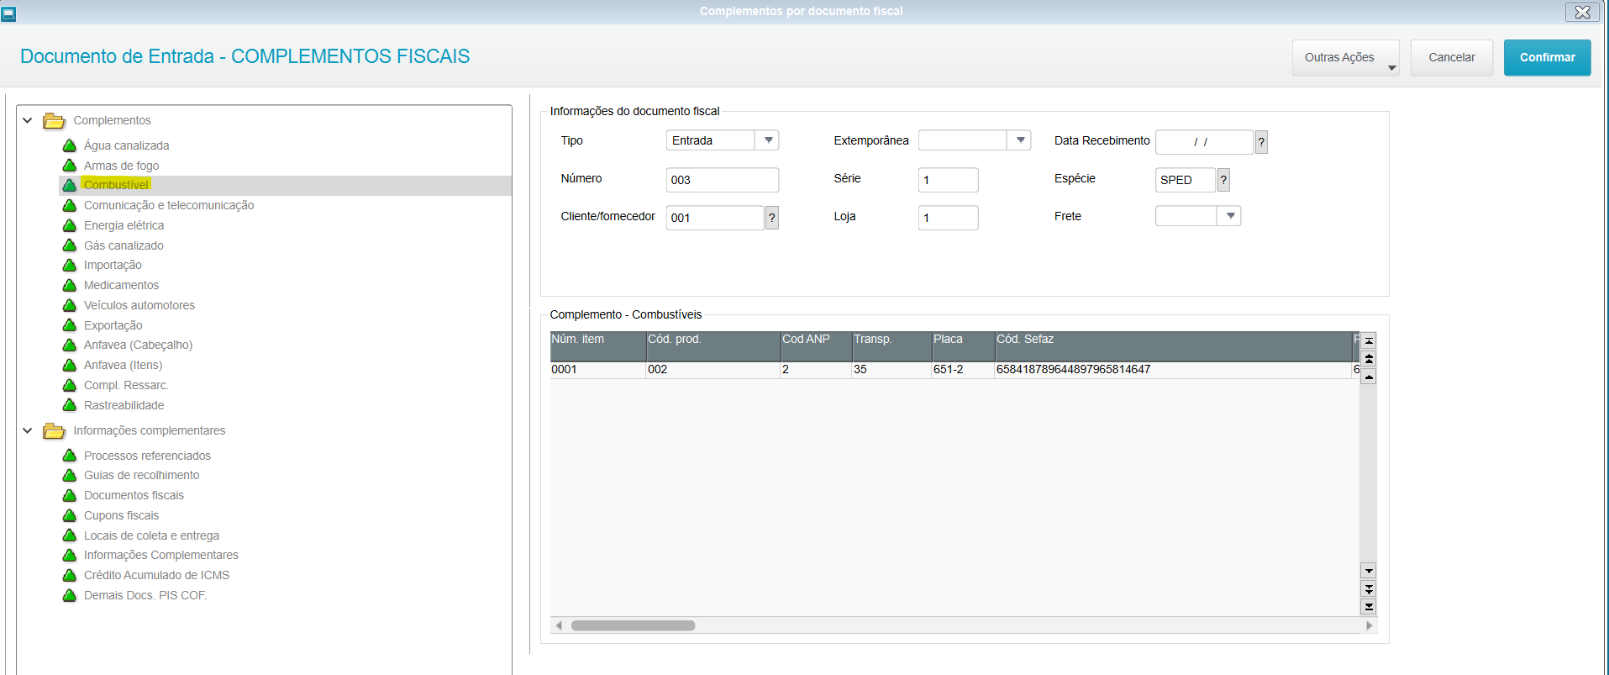The image size is (1609, 675).
Task: Click the green icon beside Gás canalizado
Action: (x=70, y=245)
